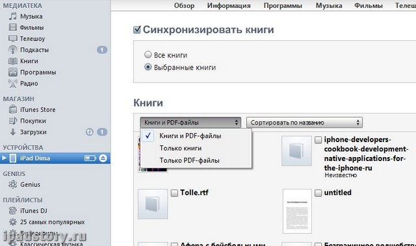The height and width of the screenshot is (246, 416).
Task: Click the ПЛЕЙЛИСТЫ section header
Action: click(x=23, y=200)
